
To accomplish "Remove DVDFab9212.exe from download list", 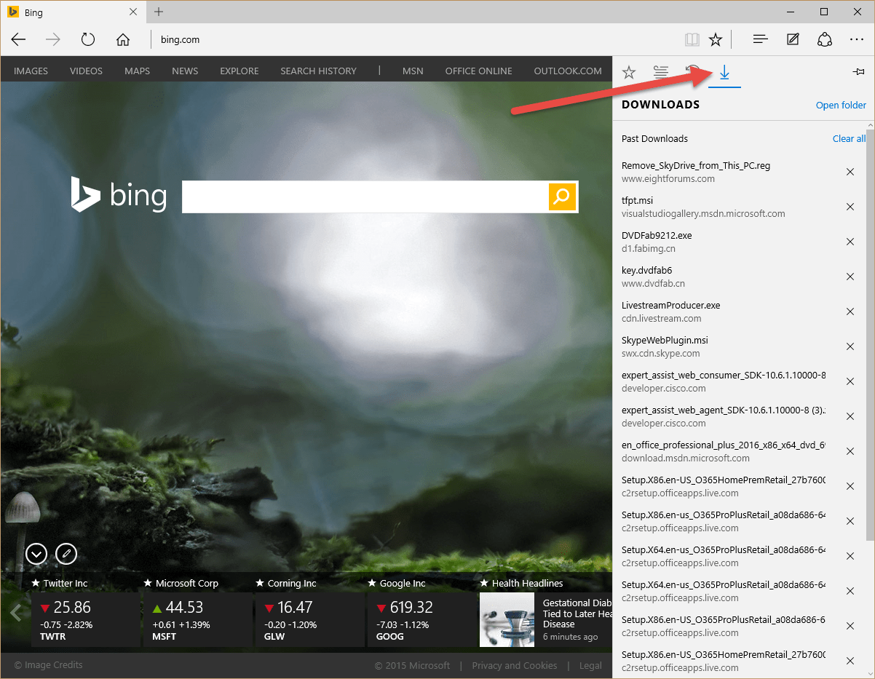I will (x=850, y=242).
